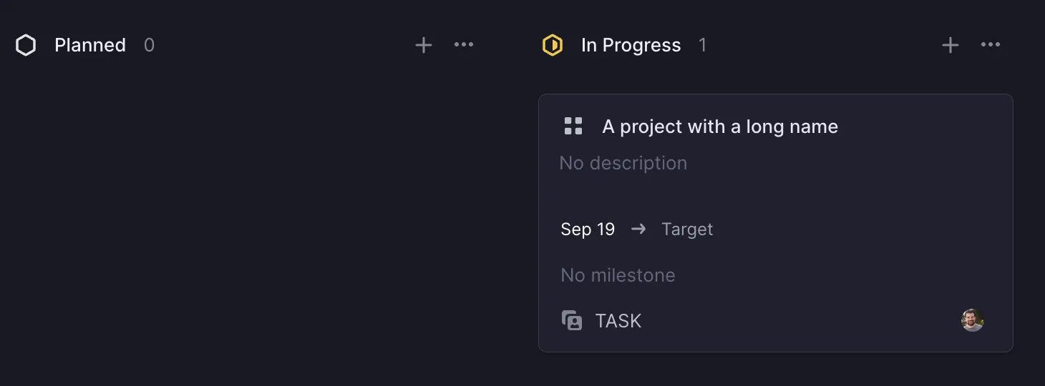Open the Planned column's three-dot menu
1045x386 pixels.
tap(464, 45)
